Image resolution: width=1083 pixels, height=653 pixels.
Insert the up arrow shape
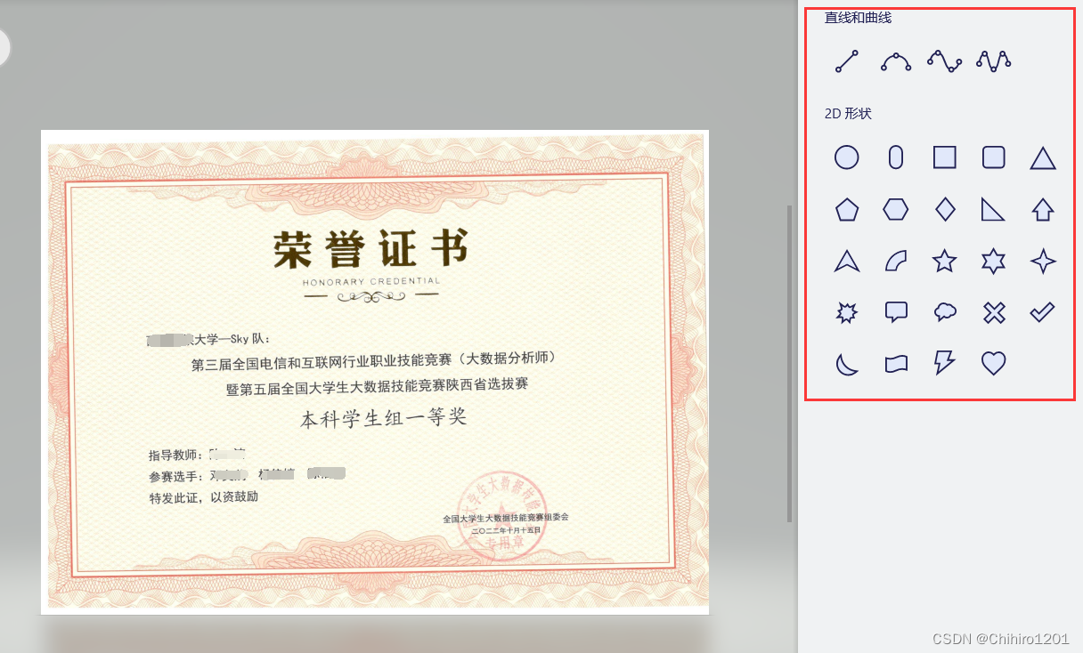pos(1043,210)
